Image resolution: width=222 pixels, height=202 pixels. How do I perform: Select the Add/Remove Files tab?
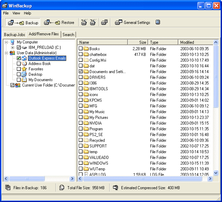(x=44, y=34)
